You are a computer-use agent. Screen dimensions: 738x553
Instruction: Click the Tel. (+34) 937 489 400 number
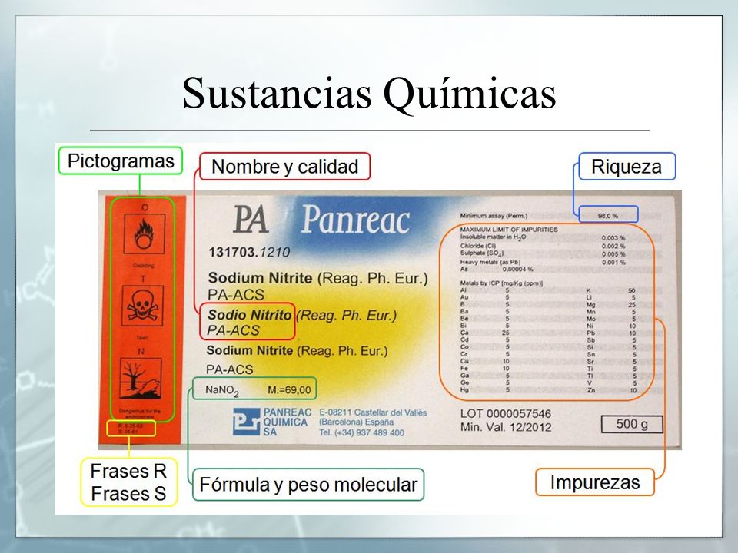point(361,432)
